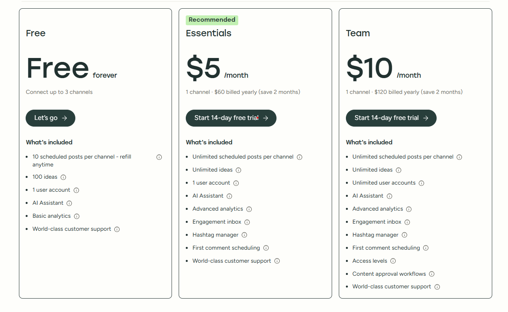Click info icon beside 100 ideas
The height and width of the screenshot is (312, 508).
tap(63, 177)
